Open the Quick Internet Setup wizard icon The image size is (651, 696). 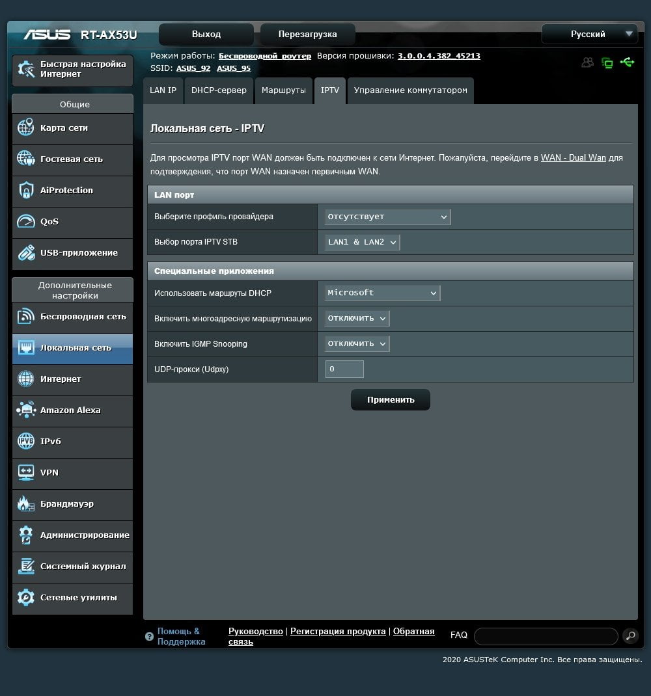tap(26, 69)
